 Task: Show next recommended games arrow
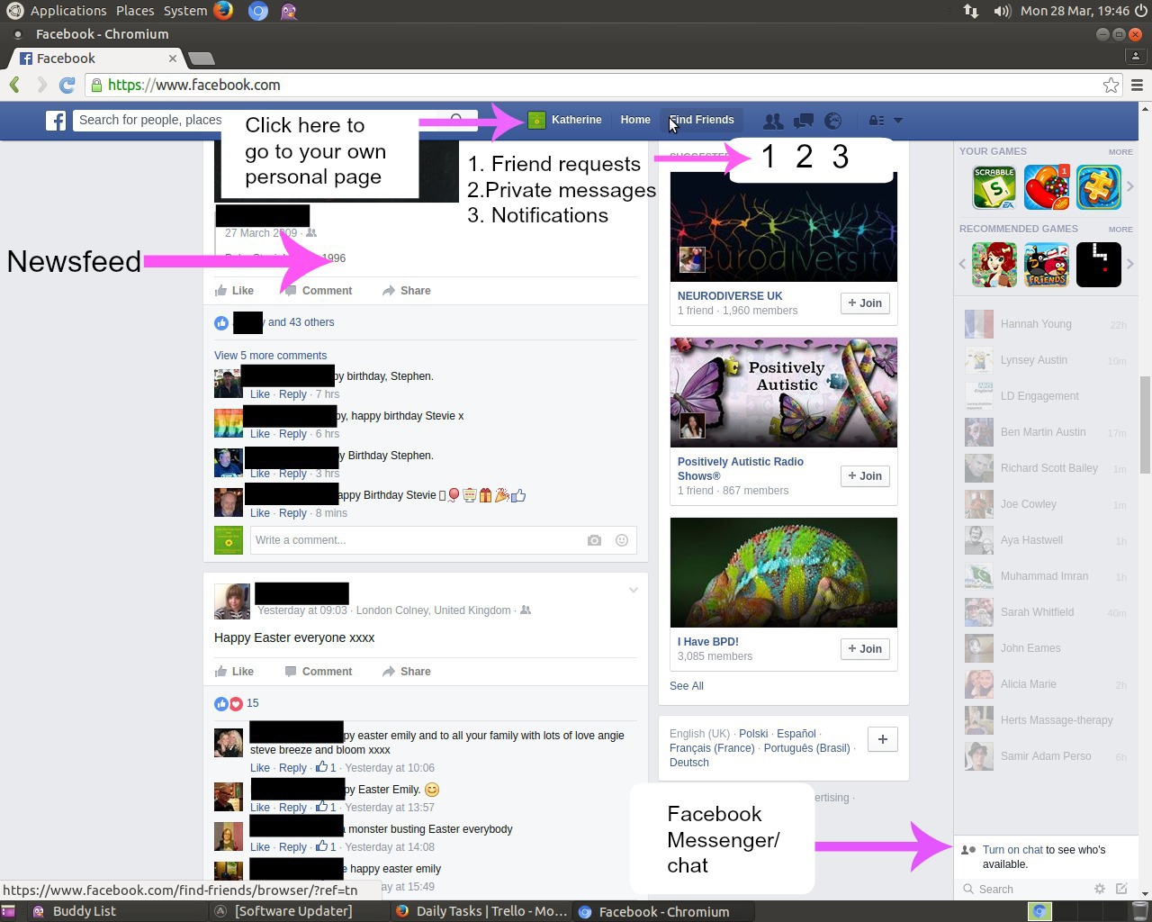(1130, 265)
